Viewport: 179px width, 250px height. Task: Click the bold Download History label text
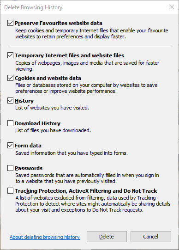click(x=37, y=123)
